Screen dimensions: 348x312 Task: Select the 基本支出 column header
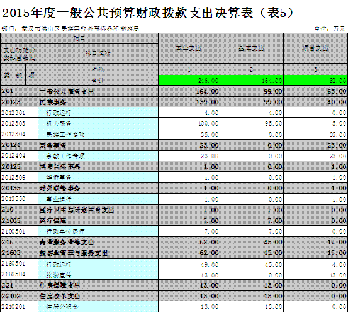click(x=252, y=48)
